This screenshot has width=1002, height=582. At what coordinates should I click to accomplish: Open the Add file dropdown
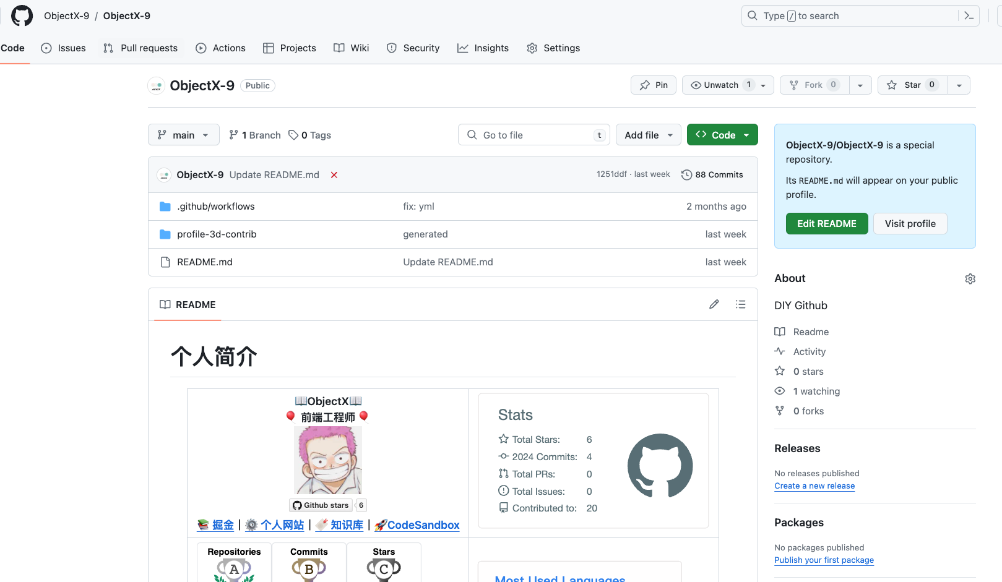[649, 135]
